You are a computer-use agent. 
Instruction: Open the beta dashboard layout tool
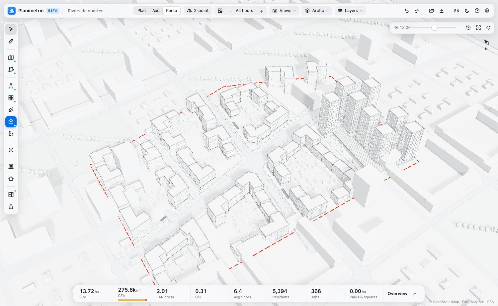click(11, 195)
